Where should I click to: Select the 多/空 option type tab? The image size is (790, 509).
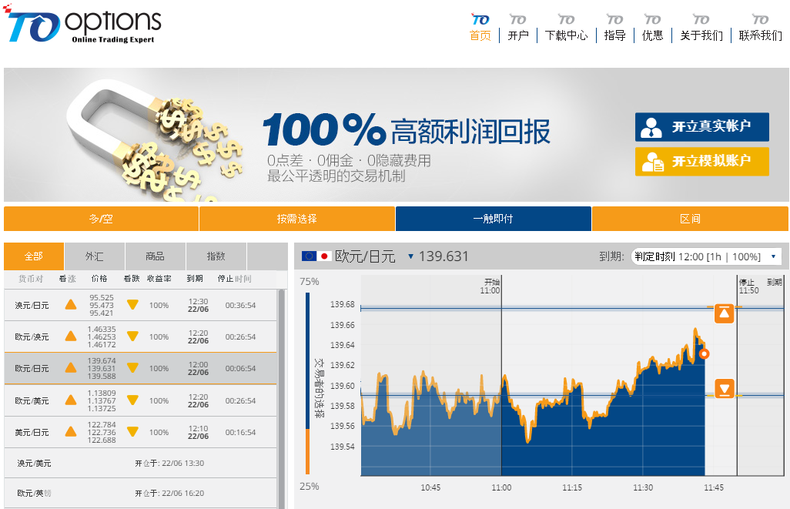(101, 219)
